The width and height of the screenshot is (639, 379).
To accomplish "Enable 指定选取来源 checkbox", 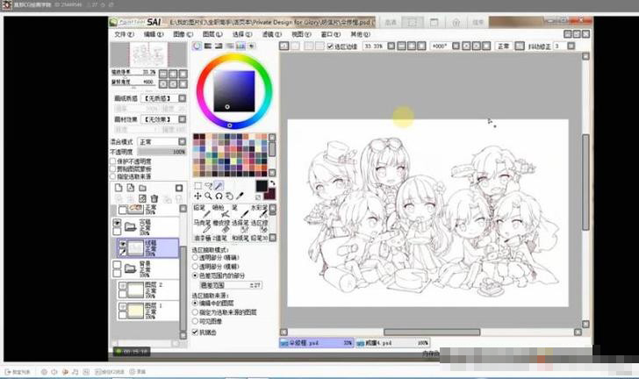I will [x=113, y=176].
